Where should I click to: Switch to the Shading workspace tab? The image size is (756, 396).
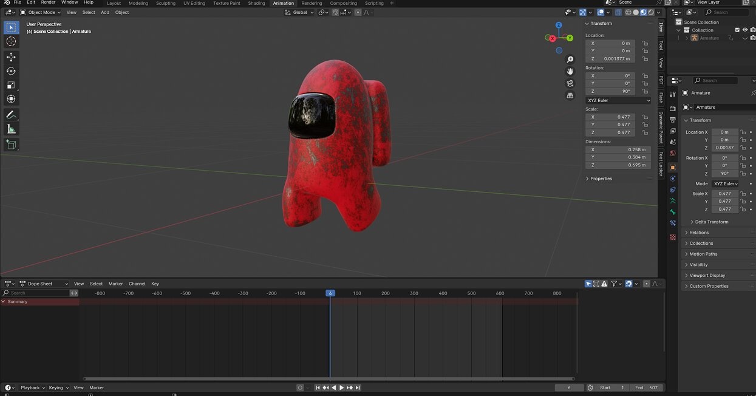pos(256,3)
